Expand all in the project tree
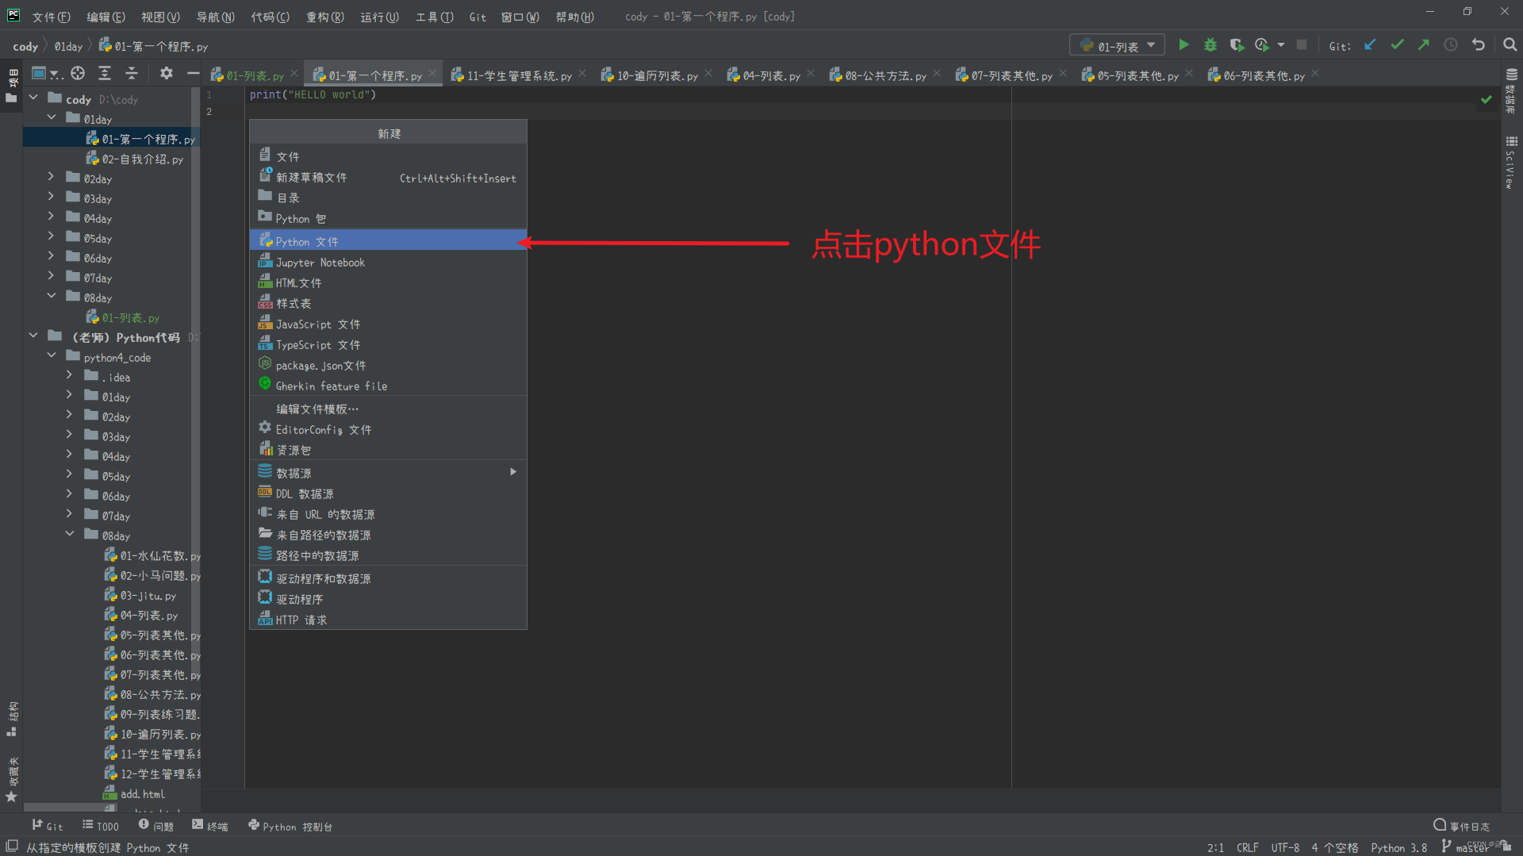This screenshot has height=856, width=1523. pyautogui.click(x=105, y=74)
